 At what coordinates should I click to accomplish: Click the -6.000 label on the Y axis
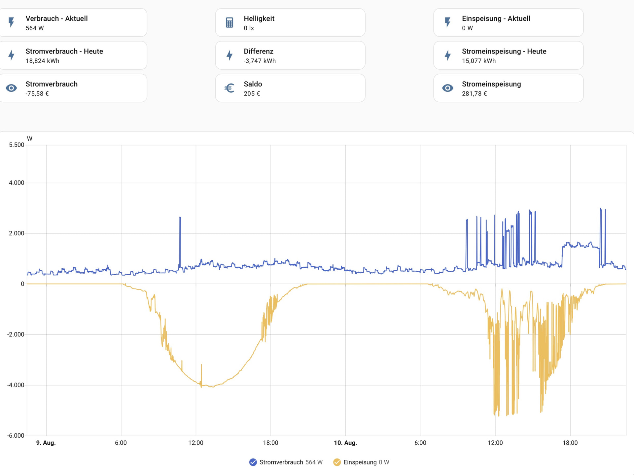[x=16, y=436]
